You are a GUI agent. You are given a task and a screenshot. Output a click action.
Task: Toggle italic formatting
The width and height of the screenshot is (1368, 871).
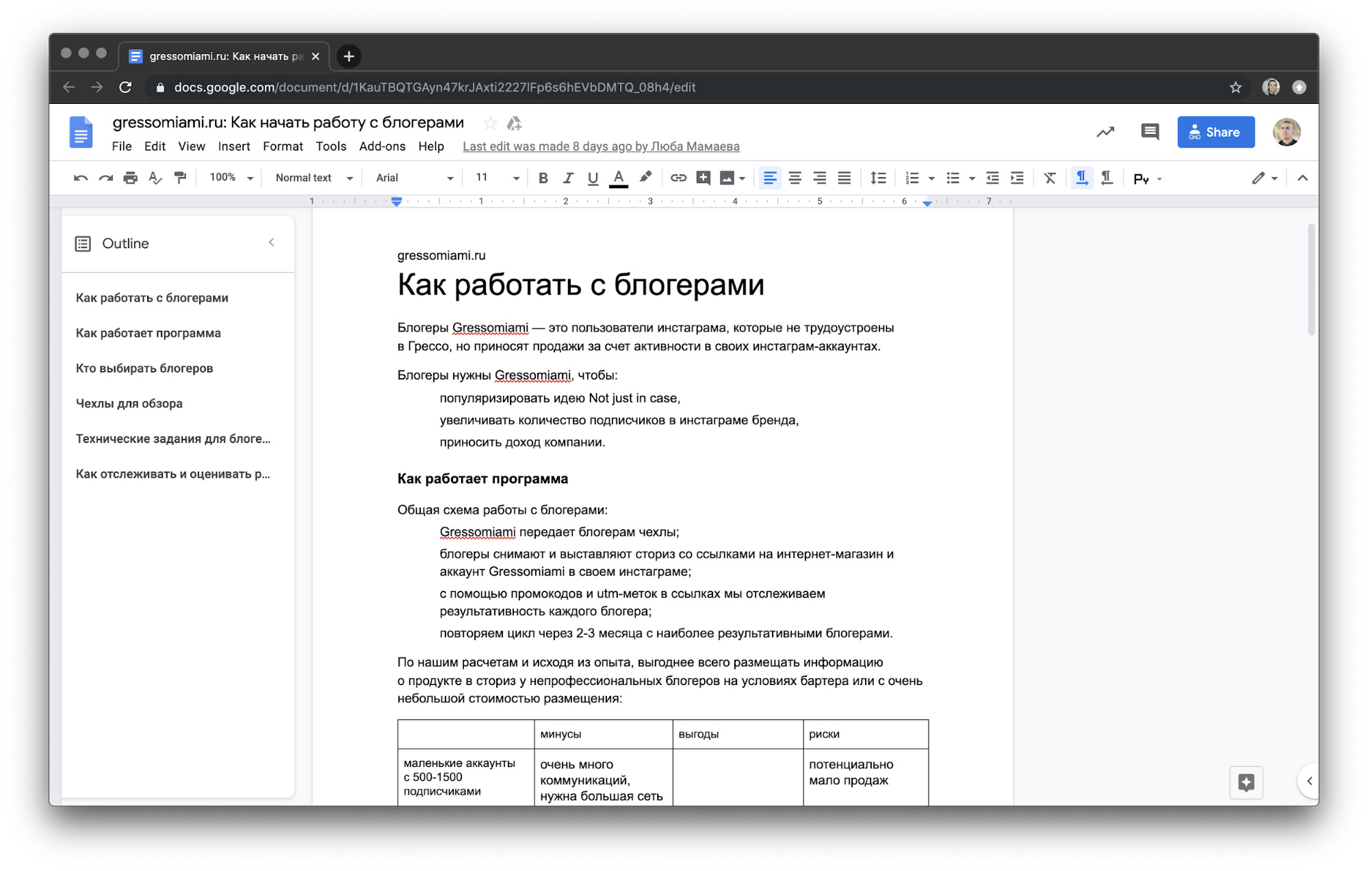(x=568, y=178)
